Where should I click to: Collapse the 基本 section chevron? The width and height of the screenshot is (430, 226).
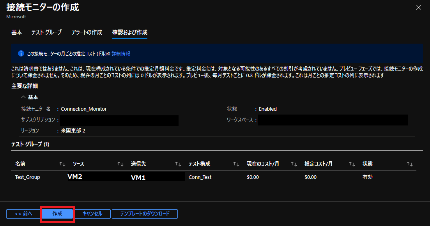click(x=23, y=97)
